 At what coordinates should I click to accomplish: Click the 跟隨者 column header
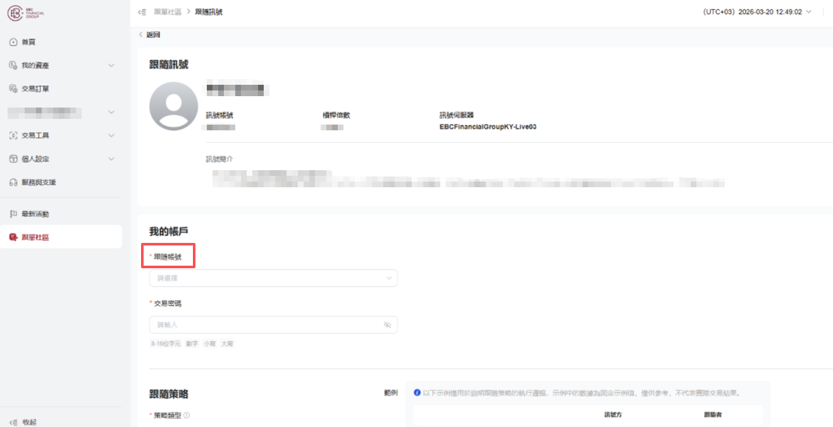[x=713, y=415]
